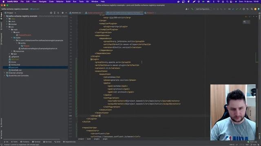Click the Select Opened File locate icon
261x146 pixels.
[51, 13]
